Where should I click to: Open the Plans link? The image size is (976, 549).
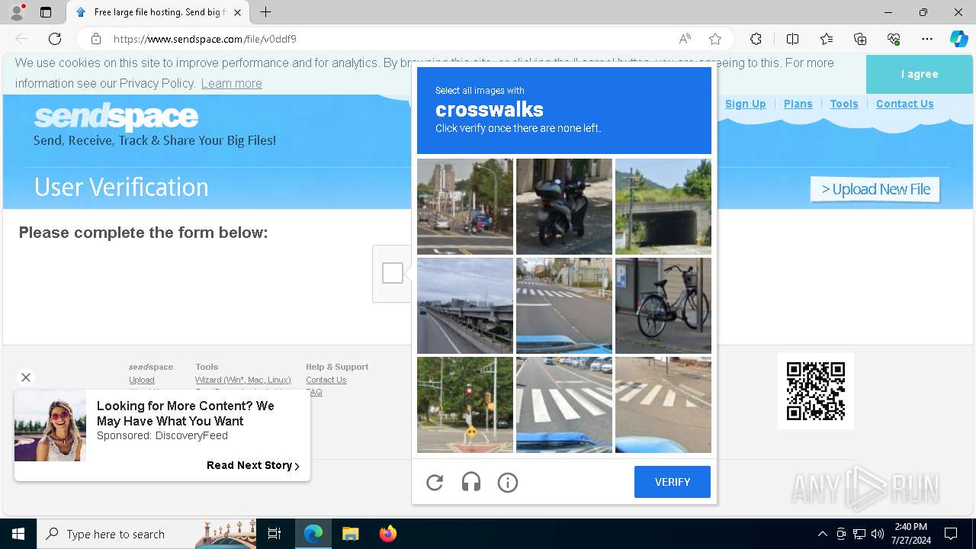[798, 104]
